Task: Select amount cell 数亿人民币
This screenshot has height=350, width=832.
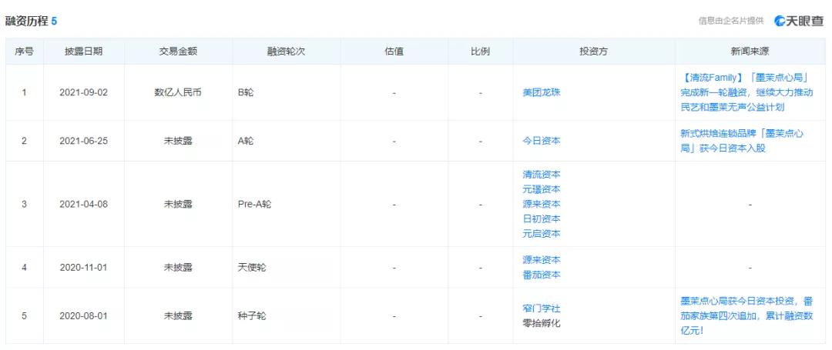Action: coord(178,92)
